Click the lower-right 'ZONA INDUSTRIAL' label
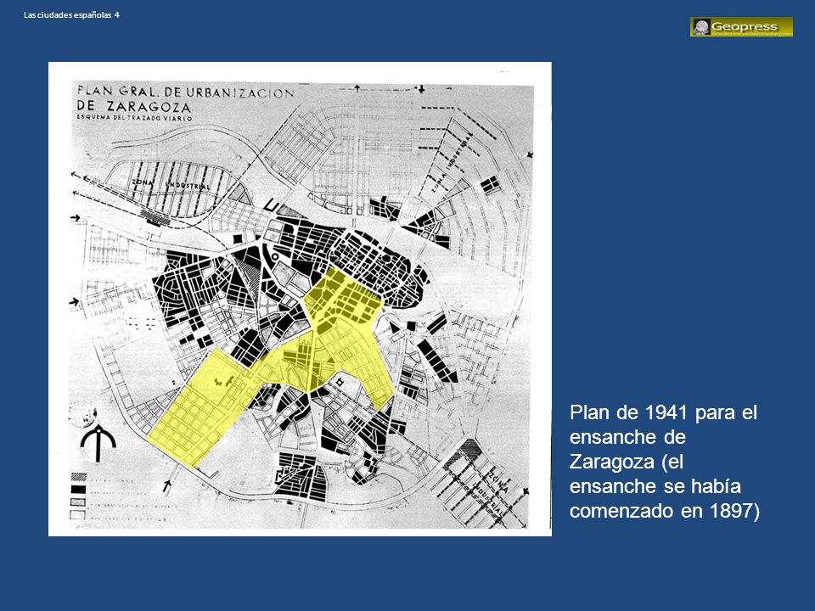This screenshot has height=611, width=815. coord(488,494)
